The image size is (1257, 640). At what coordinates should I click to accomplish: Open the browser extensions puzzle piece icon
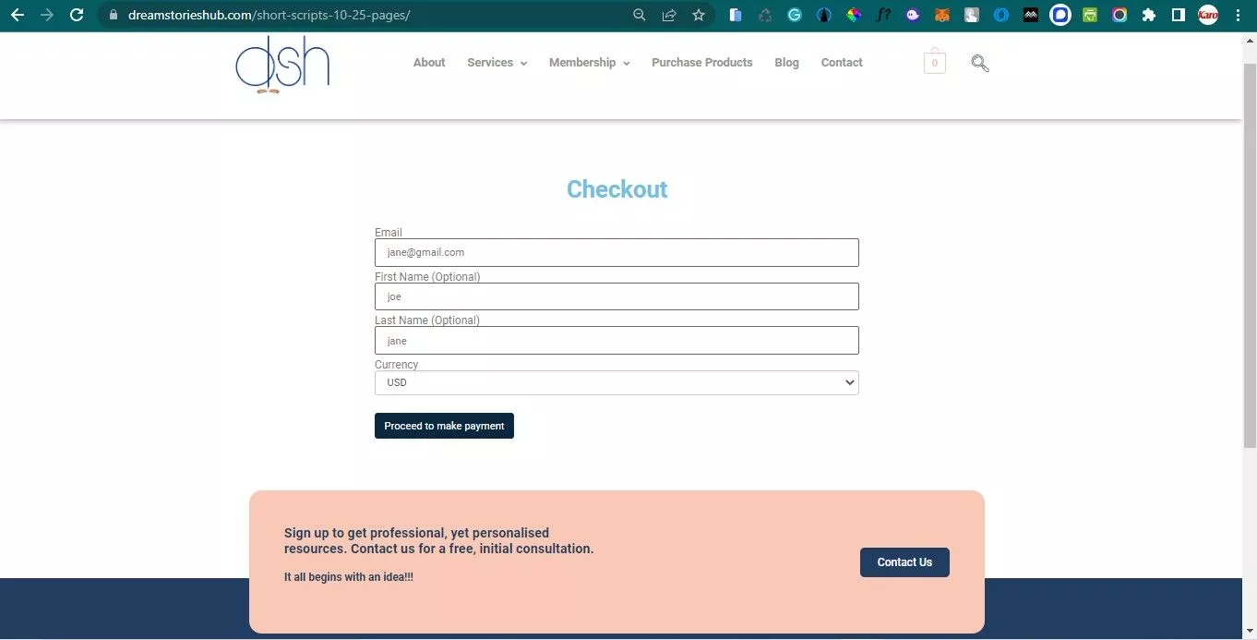(1149, 15)
